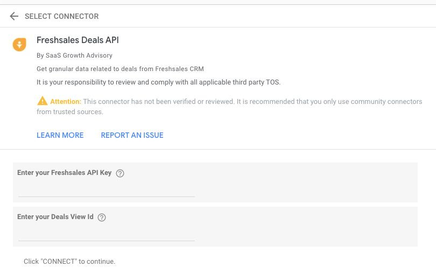The width and height of the screenshot is (436, 274).
Task: Click the Freshsales Deals API title
Action: [78, 40]
